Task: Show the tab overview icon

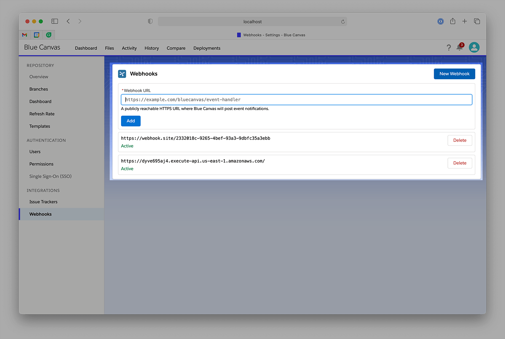Action: [477, 21]
